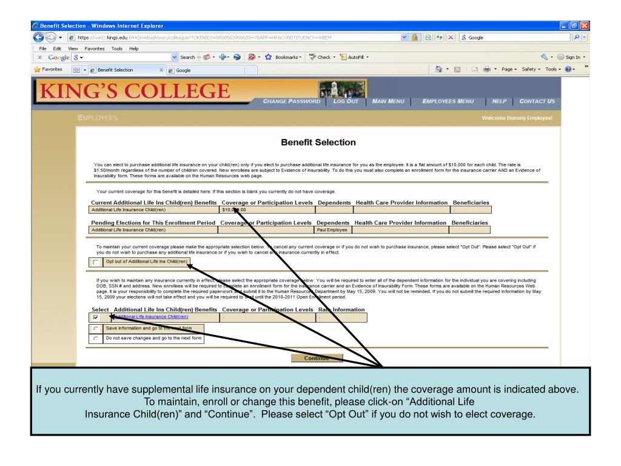Open a new blank tab
621x466 pixels.
pyautogui.click(x=250, y=70)
